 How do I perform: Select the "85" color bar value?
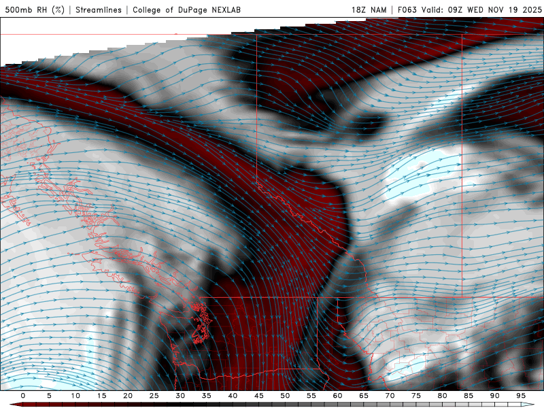(468, 396)
